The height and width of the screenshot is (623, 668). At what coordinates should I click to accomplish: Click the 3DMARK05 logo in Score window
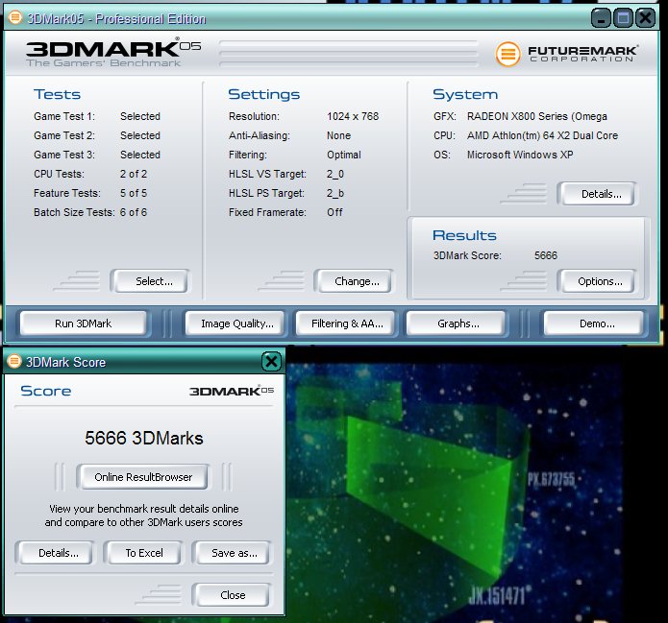(232, 391)
